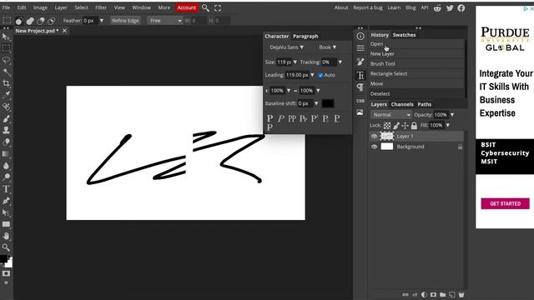Select the Type tool in the toolbar
This screenshot has width=534, height=300.
click(x=6, y=189)
